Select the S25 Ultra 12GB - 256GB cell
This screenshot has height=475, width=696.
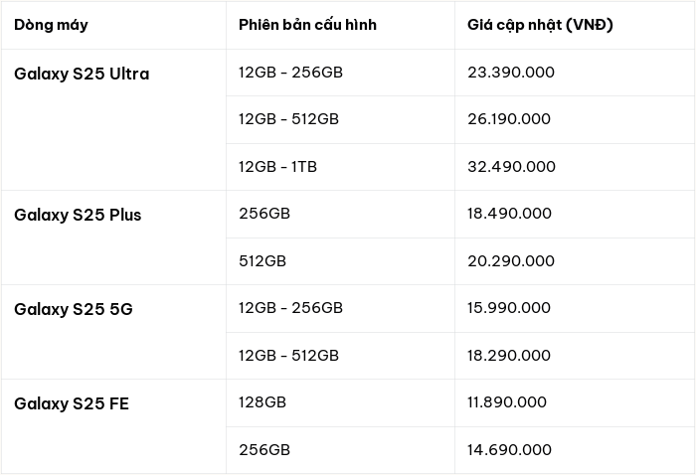[340, 73]
